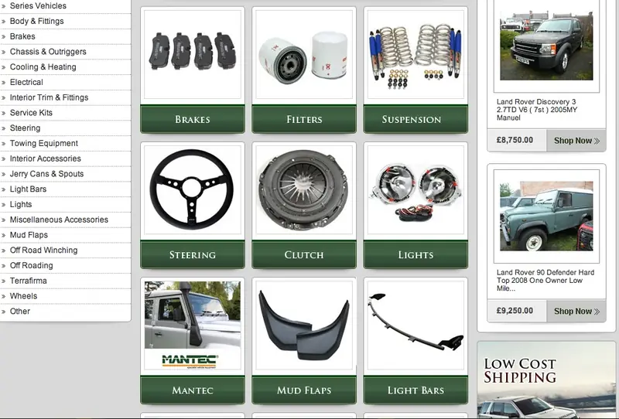The image size is (619, 419).
Task: Open the green Mud Flaps category button
Action: 304,390
